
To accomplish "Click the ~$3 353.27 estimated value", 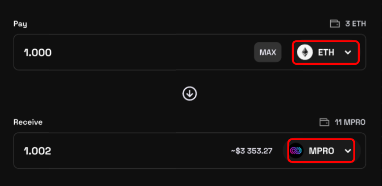I will [x=251, y=151].
